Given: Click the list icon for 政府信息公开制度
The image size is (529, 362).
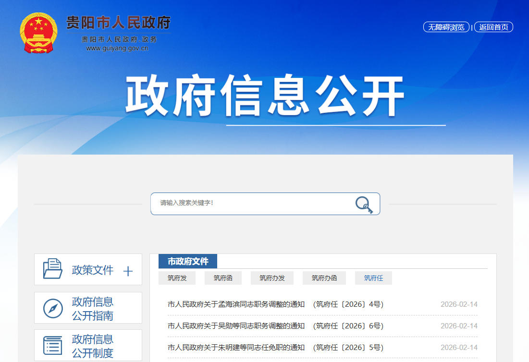Looking at the screenshot, I should (x=53, y=346).
